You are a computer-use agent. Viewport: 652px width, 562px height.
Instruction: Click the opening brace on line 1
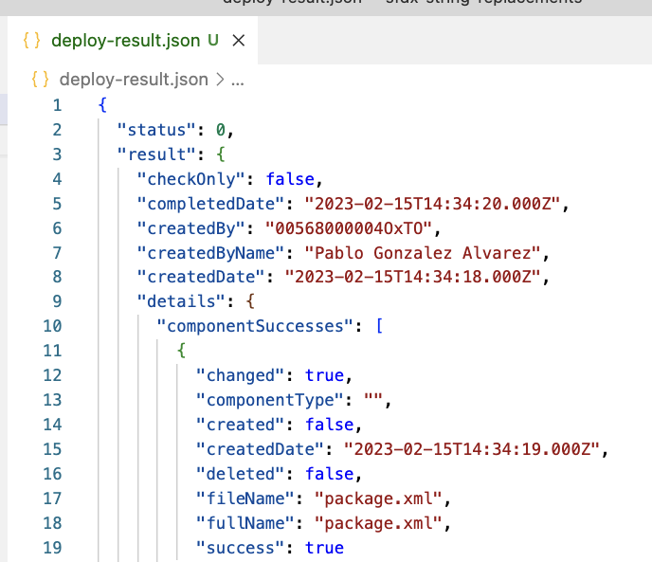(x=102, y=105)
